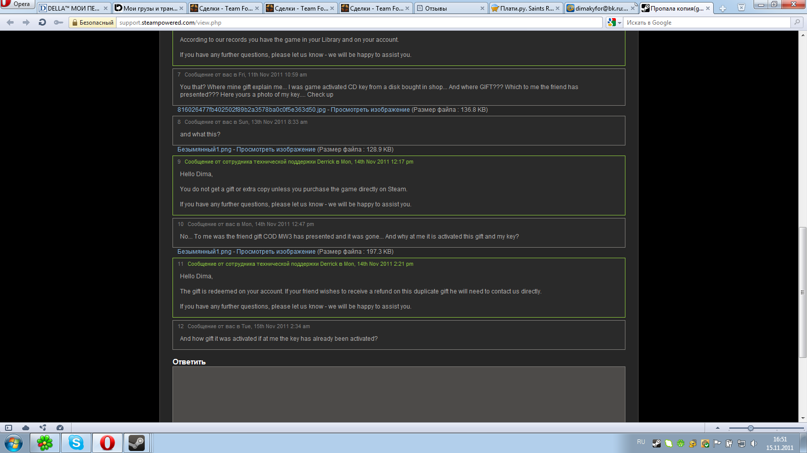807x453 pixels.
Task: Click the Ответить heading
Action: click(189, 362)
